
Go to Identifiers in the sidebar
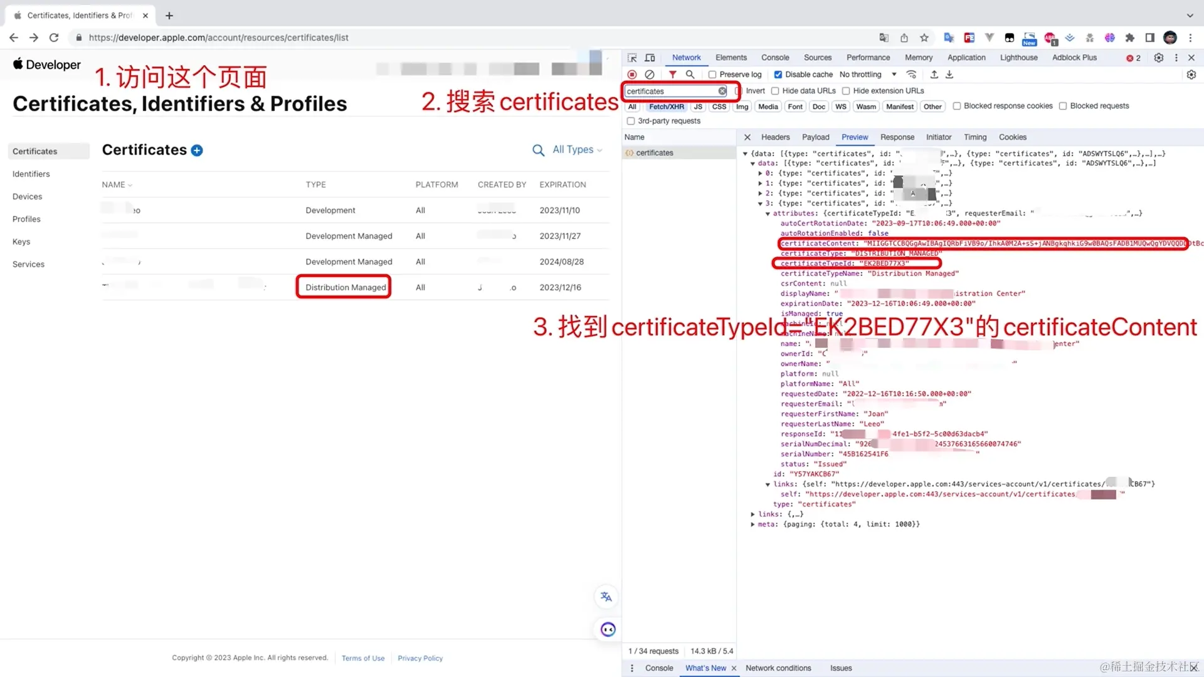[x=31, y=174]
